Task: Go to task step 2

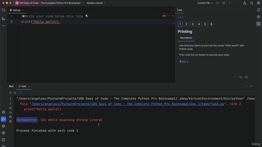Action: click(186, 24)
